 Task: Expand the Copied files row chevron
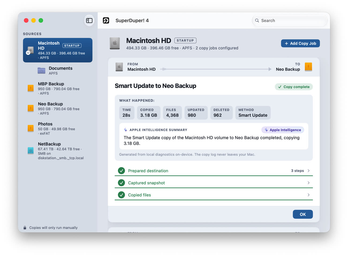(309, 195)
